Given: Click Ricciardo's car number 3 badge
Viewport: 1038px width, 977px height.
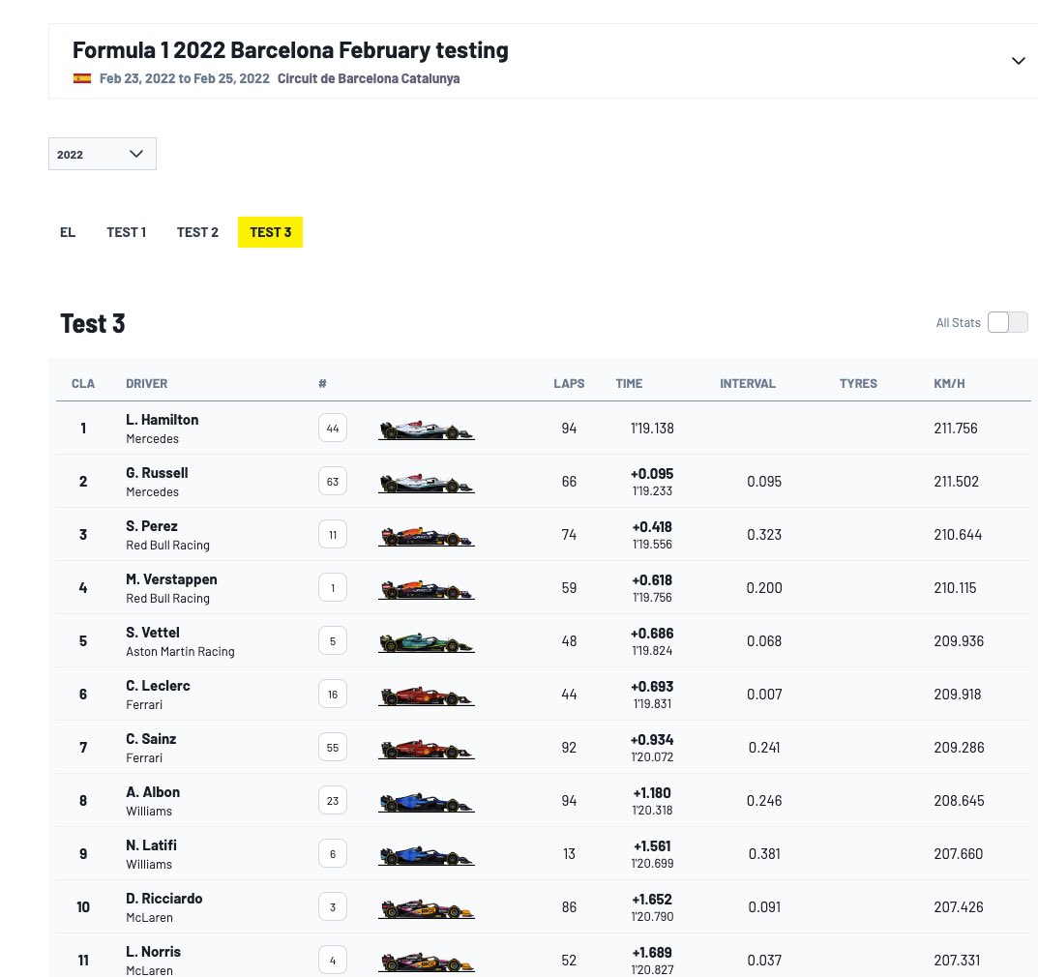Looking at the screenshot, I should tap(333, 906).
